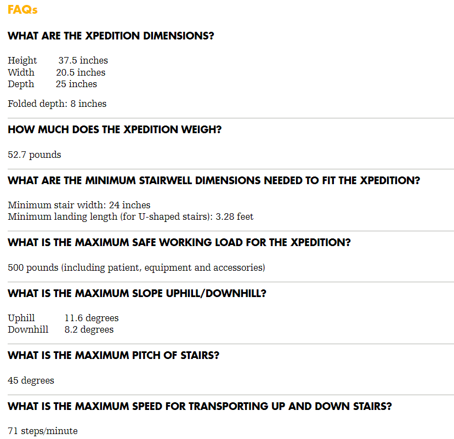Click the Folded depth 8 inches text
This screenshot has height=439, width=454.
click(x=57, y=104)
